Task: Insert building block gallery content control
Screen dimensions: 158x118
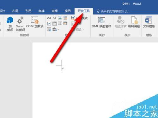Action: [65, 18]
